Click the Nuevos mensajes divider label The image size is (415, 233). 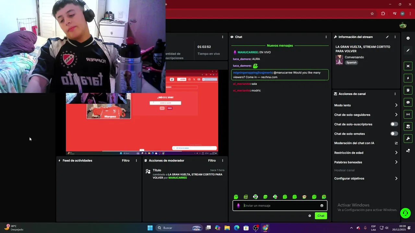(280, 46)
